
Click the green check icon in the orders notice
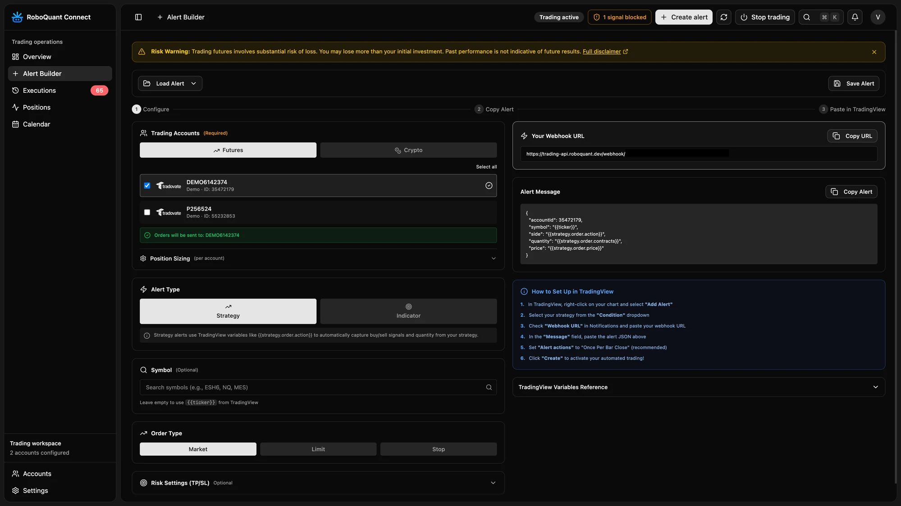pos(147,235)
